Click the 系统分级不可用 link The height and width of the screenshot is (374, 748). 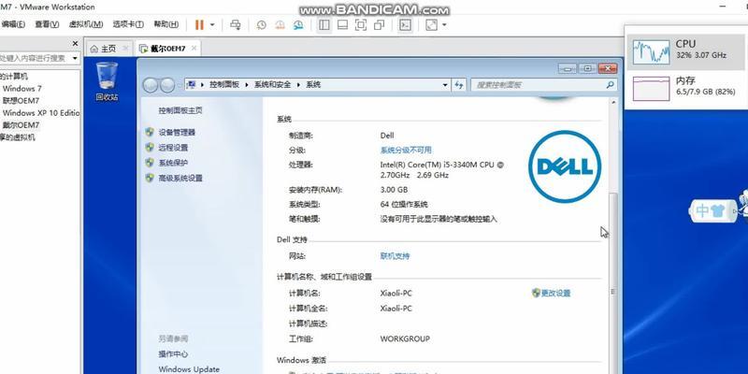(406, 150)
